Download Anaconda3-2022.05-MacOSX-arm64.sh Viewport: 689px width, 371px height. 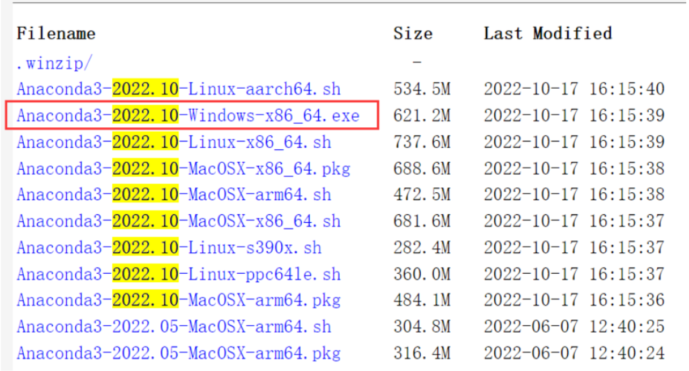click(174, 327)
